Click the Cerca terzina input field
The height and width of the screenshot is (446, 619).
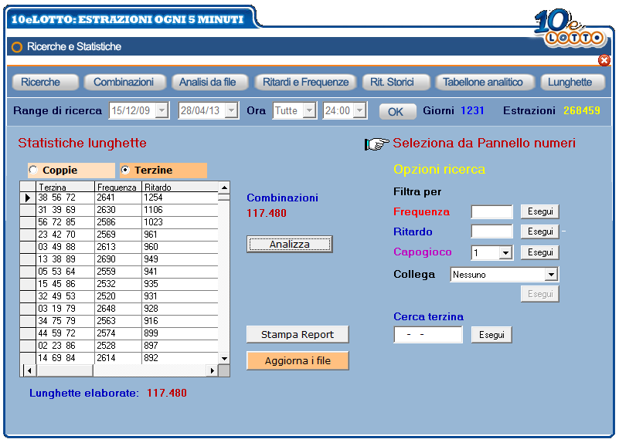(428, 335)
